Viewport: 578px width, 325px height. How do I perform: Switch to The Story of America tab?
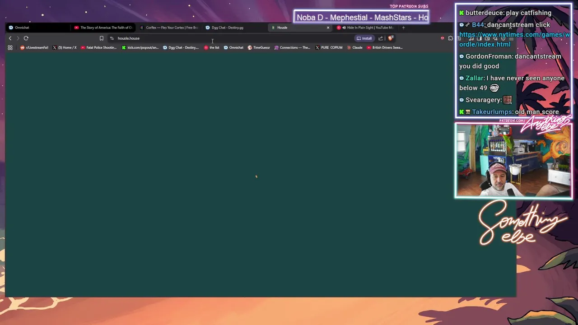[103, 28]
